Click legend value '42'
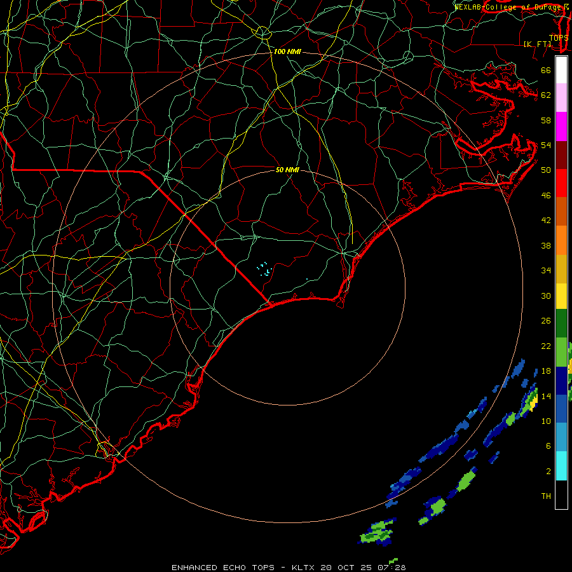 546,220
